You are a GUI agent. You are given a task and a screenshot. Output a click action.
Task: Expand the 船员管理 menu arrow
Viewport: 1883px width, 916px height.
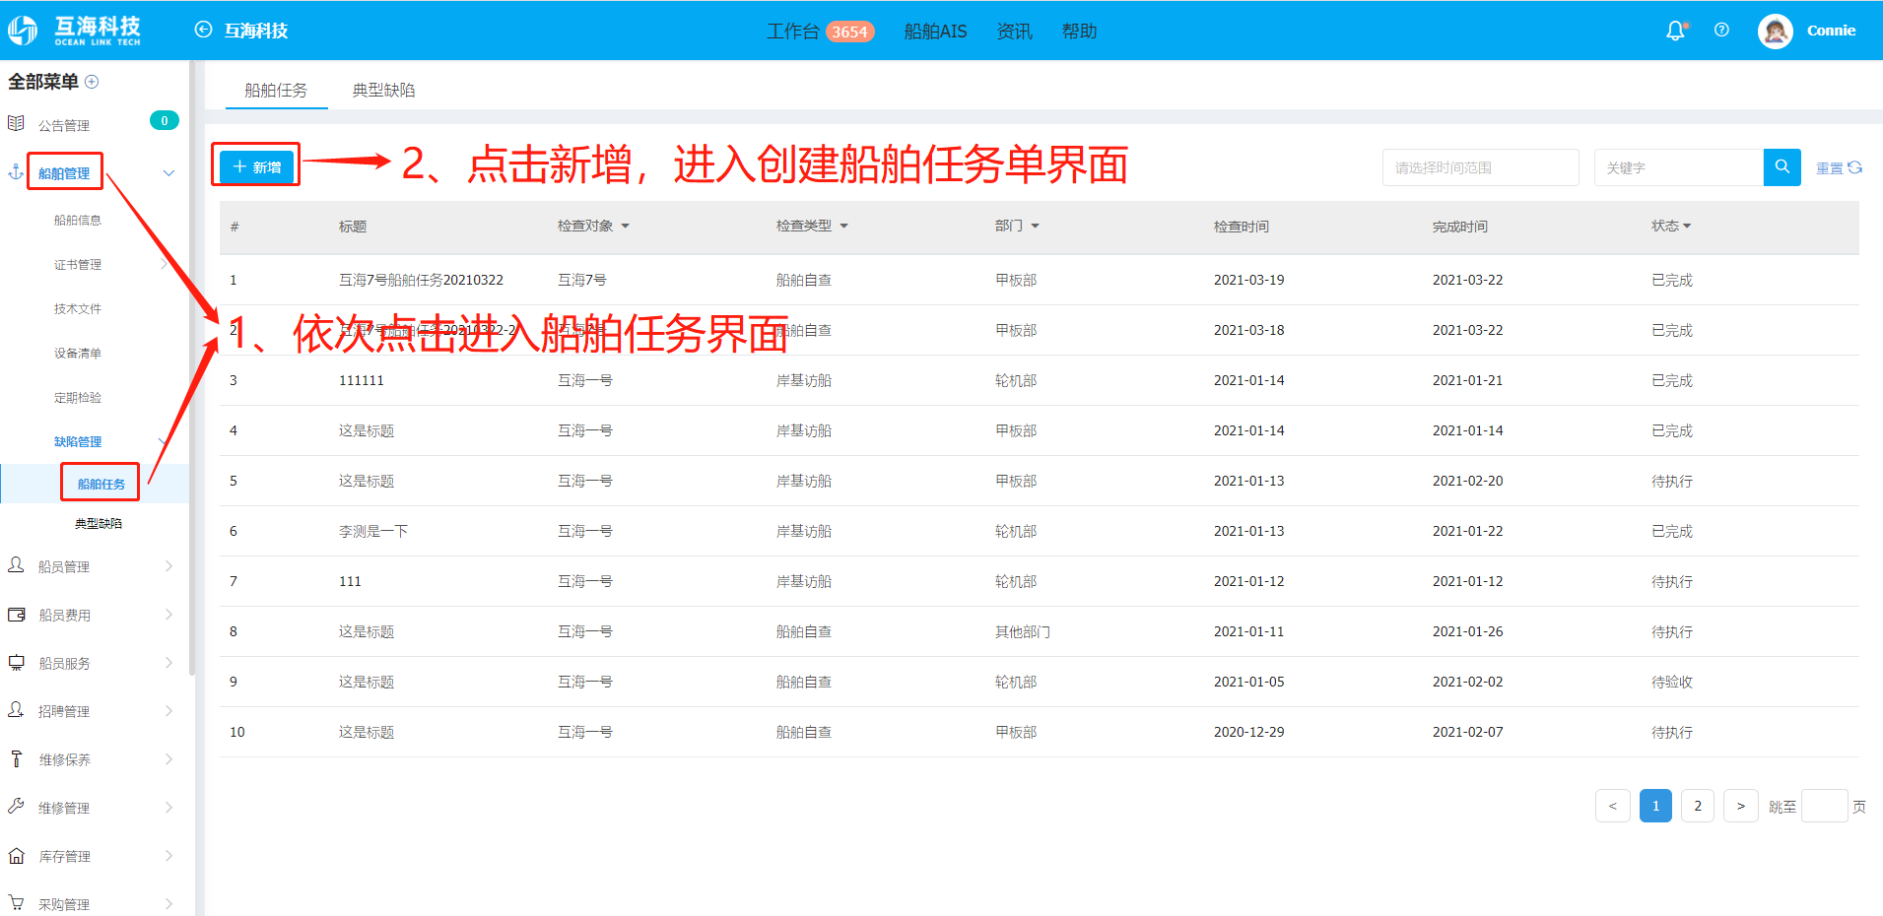(168, 566)
